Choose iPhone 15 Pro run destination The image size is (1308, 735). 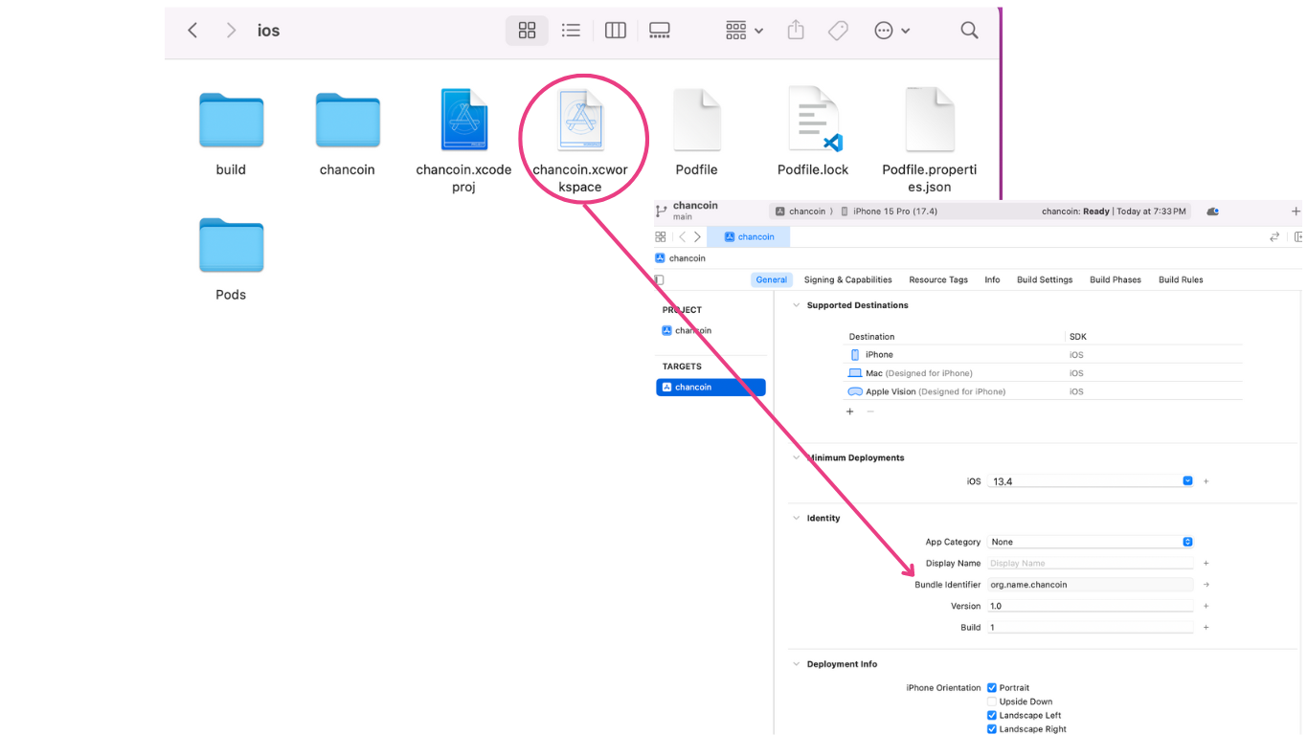click(889, 212)
